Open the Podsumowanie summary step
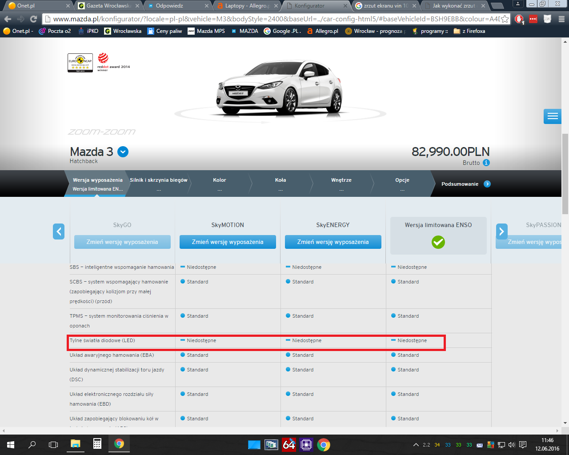Image resolution: width=569 pixels, height=455 pixels. (x=465, y=184)
